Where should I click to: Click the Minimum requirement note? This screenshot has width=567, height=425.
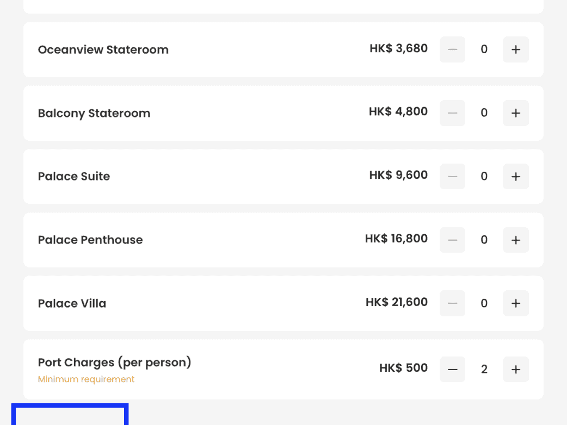click(86, 379)
